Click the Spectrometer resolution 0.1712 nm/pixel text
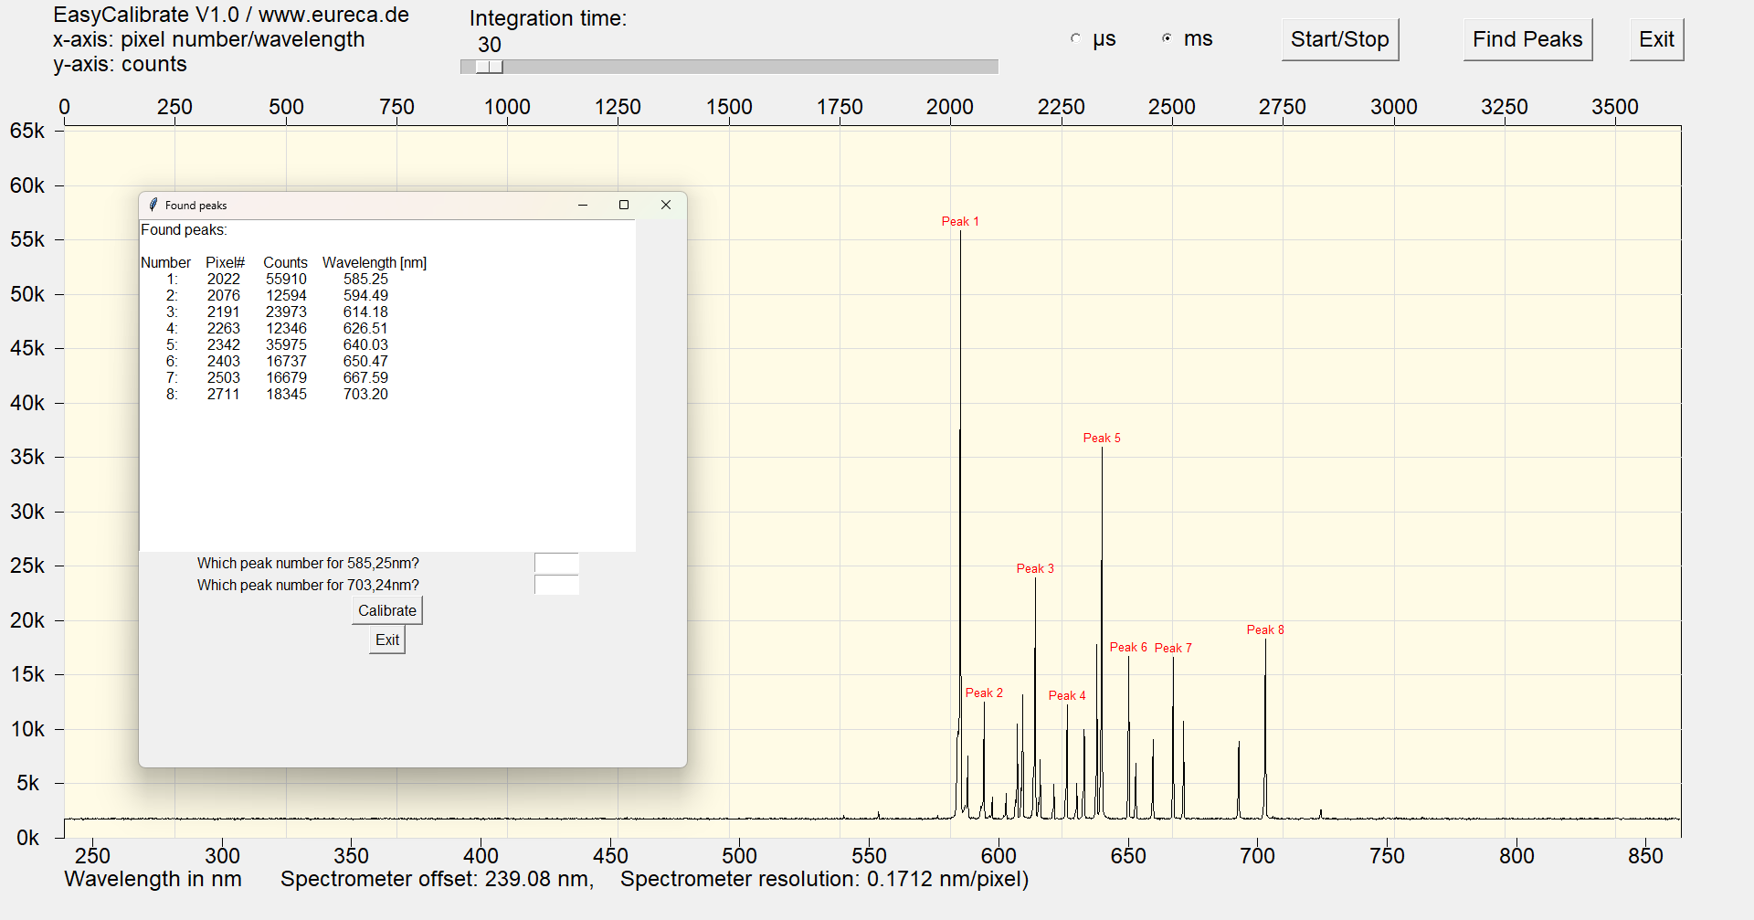Screen dimensions: 1754x920 click(x=825, y=879)
